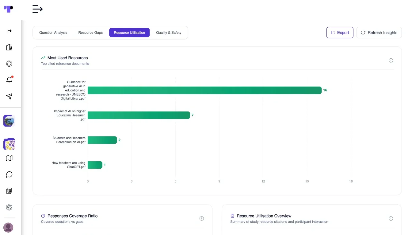Click the 'Guidance for generative AI' document label
This screenshot has width=408, height=235.
(71, 90)
